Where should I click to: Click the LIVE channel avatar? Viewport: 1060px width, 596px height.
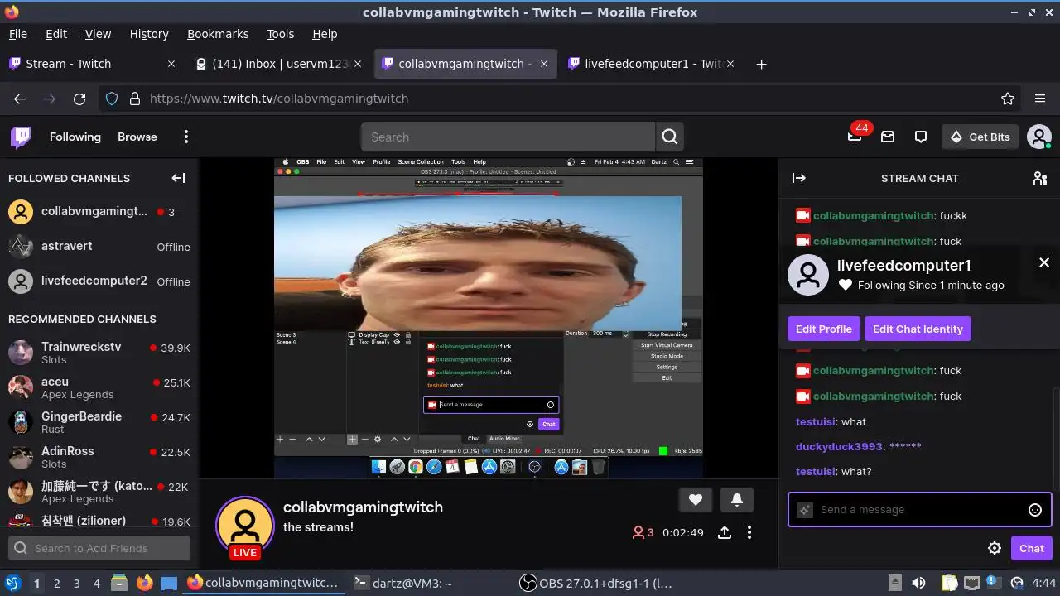(245, 526)
